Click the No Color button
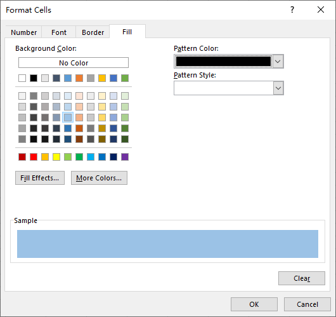336x317 pixels. coord(74,63)
